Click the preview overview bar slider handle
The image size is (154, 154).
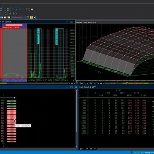coord(127,83)
